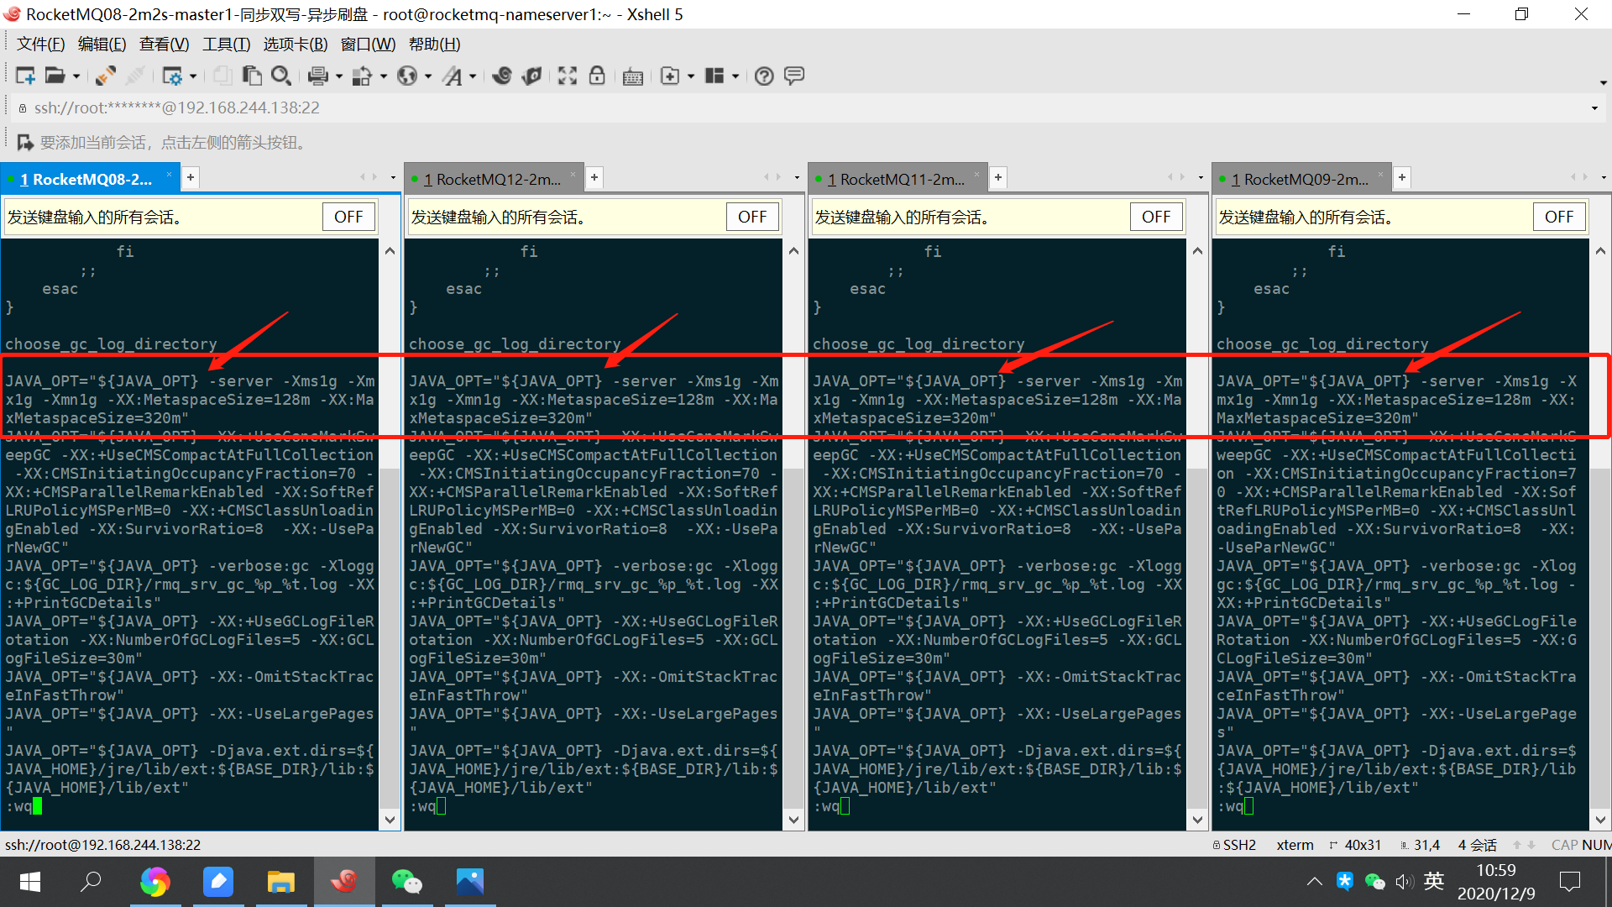Click the keyboard mapping toolbar icon
Screen dimensions: 1612x907
pos(633,76)
